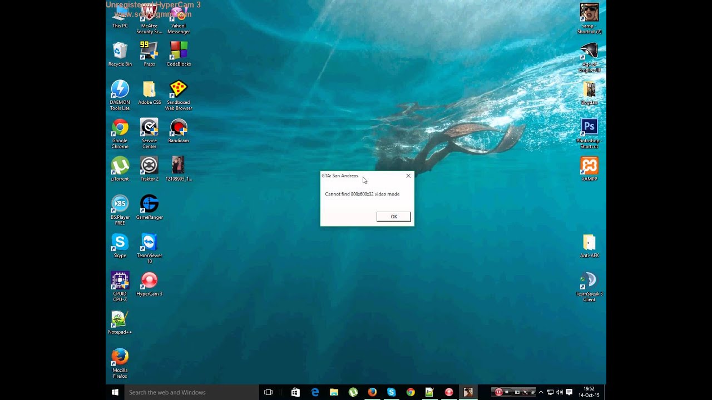Select the Fraps desktop shortcut

(149, 54)
